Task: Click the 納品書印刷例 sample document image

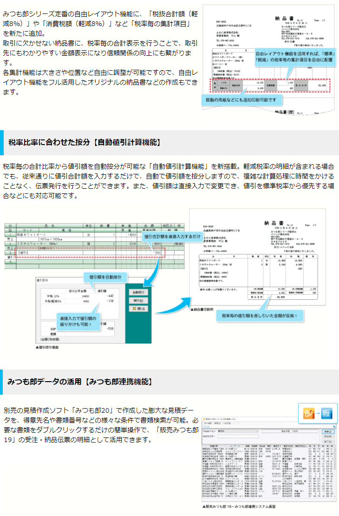Action: (x=257, y=257)
